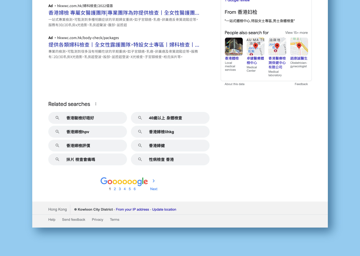Open Send feedback in the footer

pos(74,220)
